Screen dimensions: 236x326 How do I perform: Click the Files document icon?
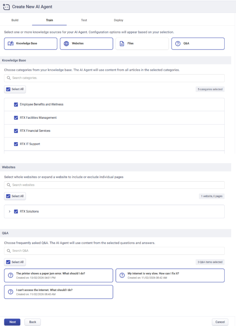(122, 44)
